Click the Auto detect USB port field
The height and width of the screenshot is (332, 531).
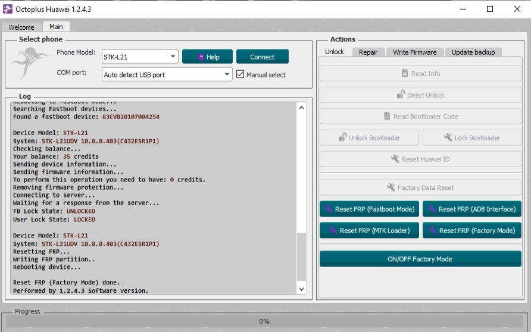point(167,74)
